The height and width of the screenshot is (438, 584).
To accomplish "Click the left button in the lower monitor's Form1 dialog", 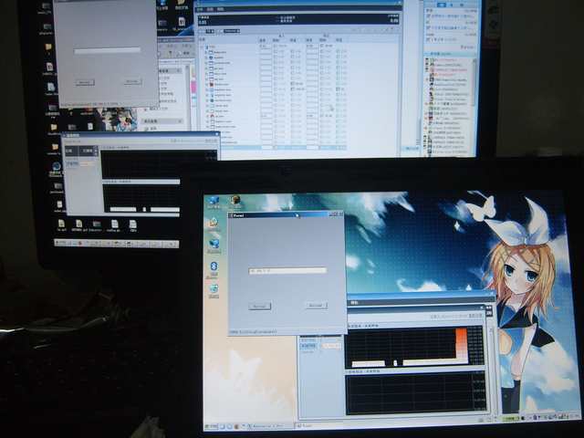I will [259, 306].
